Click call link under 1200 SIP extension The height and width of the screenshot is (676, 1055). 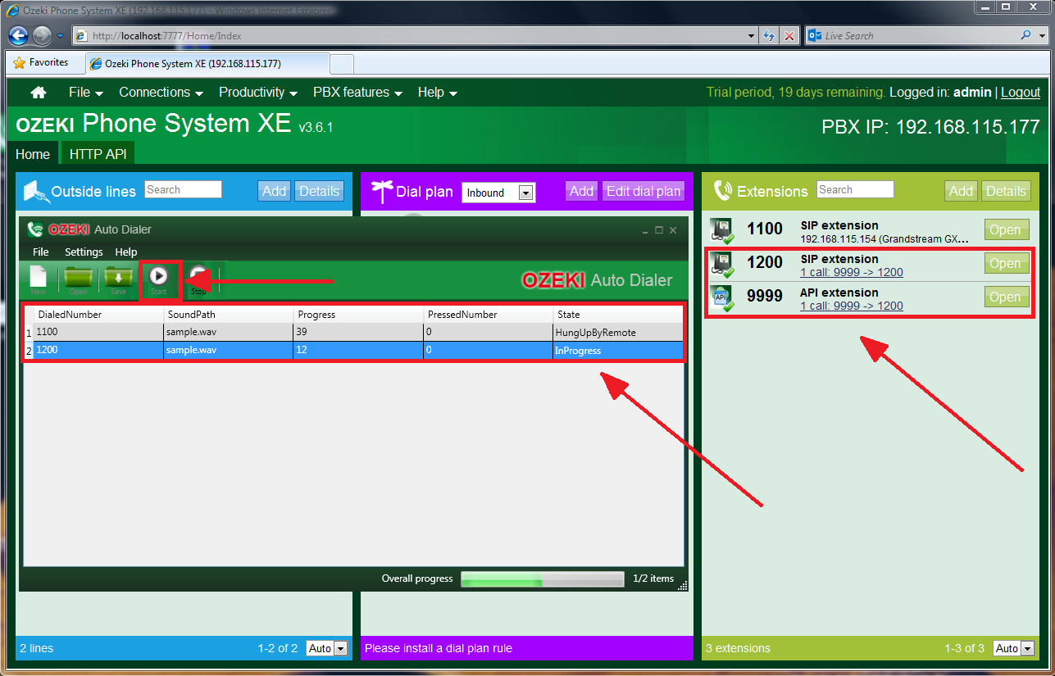click(852, 272)
